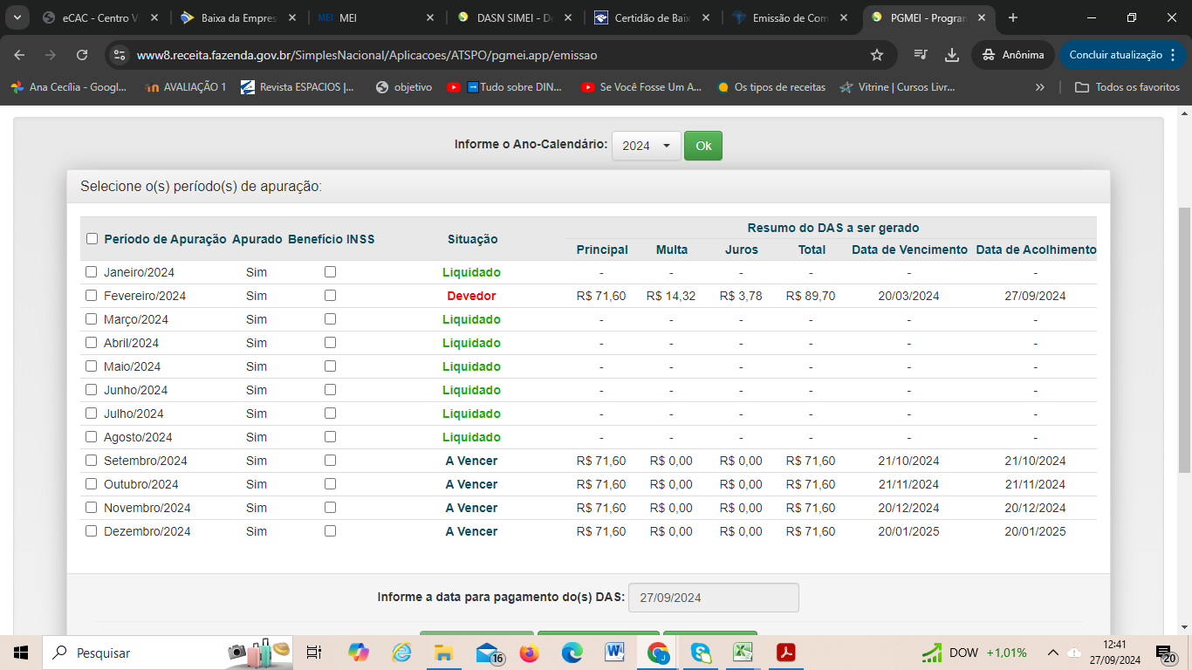Click the R$ 89,70 total for Fevereiro
Image resolution: width=1192 pixels, height=670 pixels.
pyautogui.click(x=811, y=296)
